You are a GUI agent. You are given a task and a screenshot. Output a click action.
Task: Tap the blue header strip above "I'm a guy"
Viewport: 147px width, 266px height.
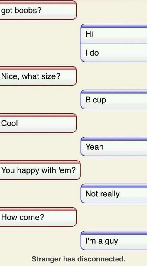(114, 233)
